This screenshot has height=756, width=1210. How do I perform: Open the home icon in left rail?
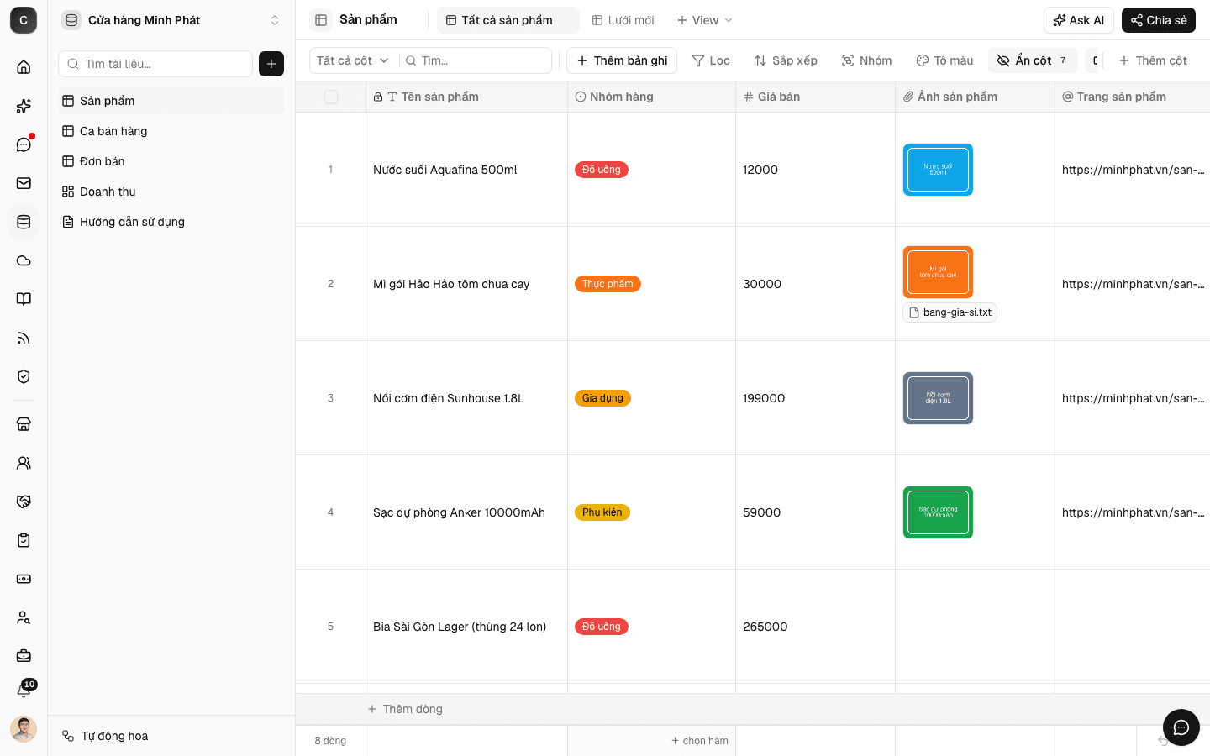[24, 67]
